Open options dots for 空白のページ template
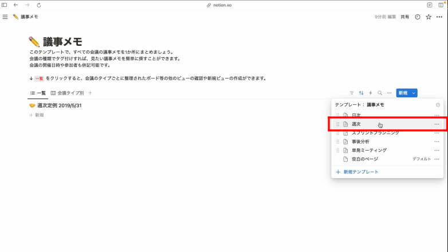The width and height of the screenshot is (448, 252). [x=437, y=159]
